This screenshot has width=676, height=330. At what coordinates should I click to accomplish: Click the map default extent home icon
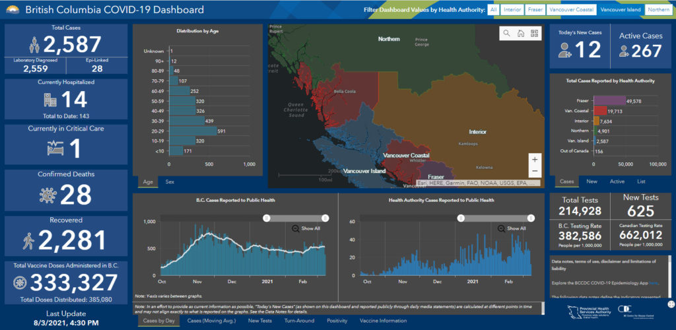click(x=521, y=33)
